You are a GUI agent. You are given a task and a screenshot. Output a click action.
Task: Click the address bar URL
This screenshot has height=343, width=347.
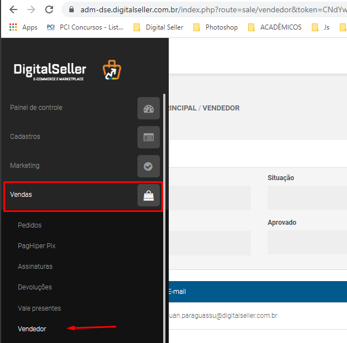tap(213, 9)
